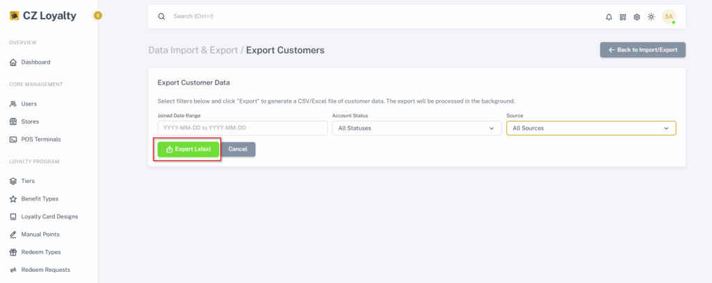This screenshot has height=283, width=712.
Task: Open the settings gear icon
Action: 637,17
